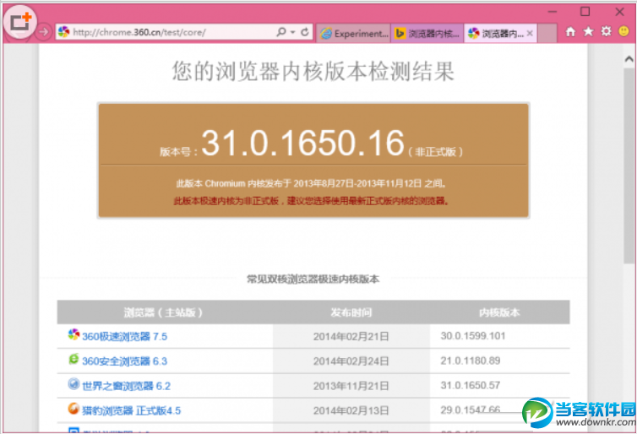Viewport: 637px width, 434px height.
Task: Click the page heading 您的浏览器内核版本检测结果
Action: click(x=313, y=71)
